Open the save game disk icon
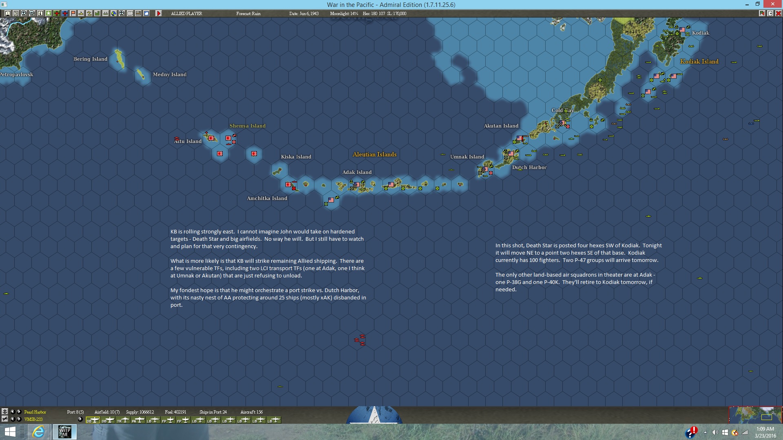Image resolution: width=783 pixels, height=440 pixels. click(x=8, y=13)
